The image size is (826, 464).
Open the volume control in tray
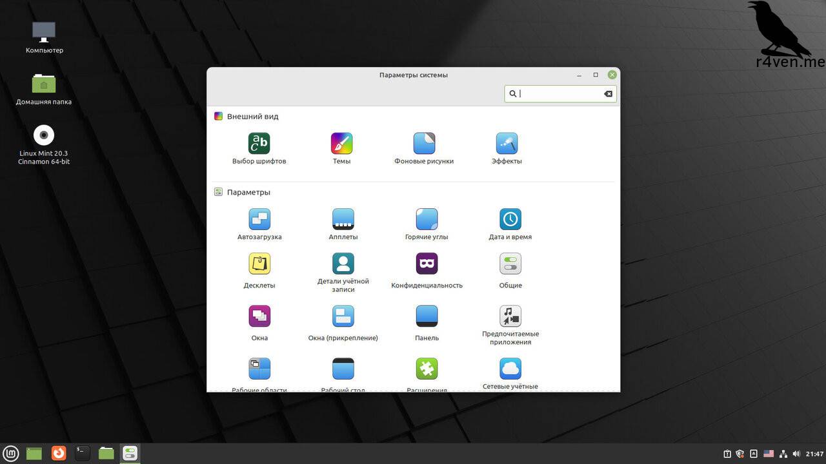[796, 454]
